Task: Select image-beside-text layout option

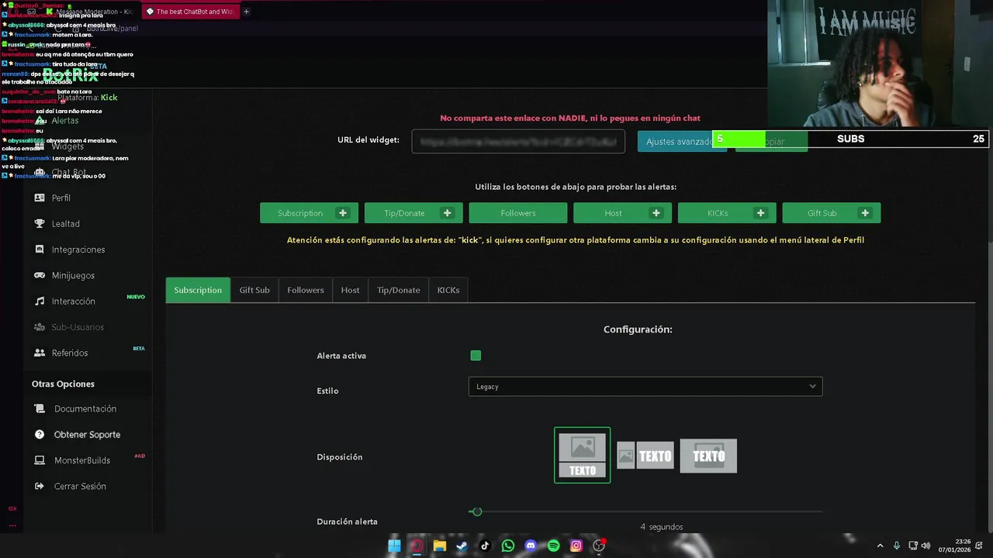Action: pyautogui.click(x=645, y=456)
